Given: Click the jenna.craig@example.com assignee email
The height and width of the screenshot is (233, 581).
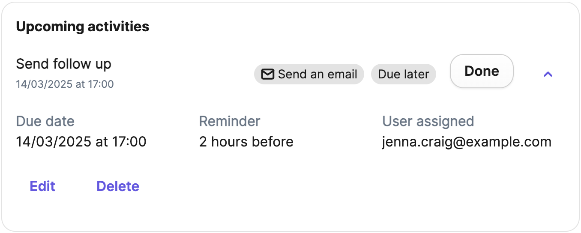Looking at the screenshot, I should coord(467,142).
